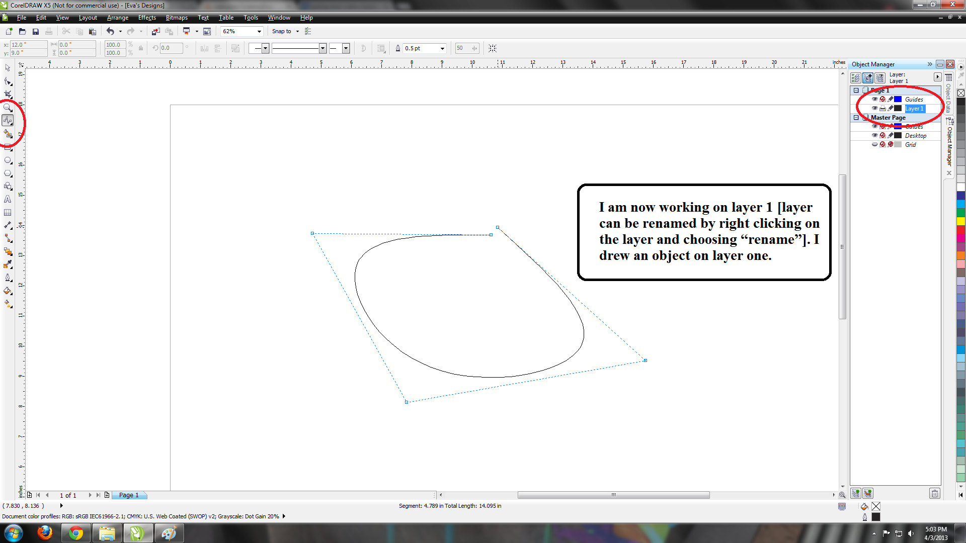Click the New Layer button in Object Manager

pos(855,493)
